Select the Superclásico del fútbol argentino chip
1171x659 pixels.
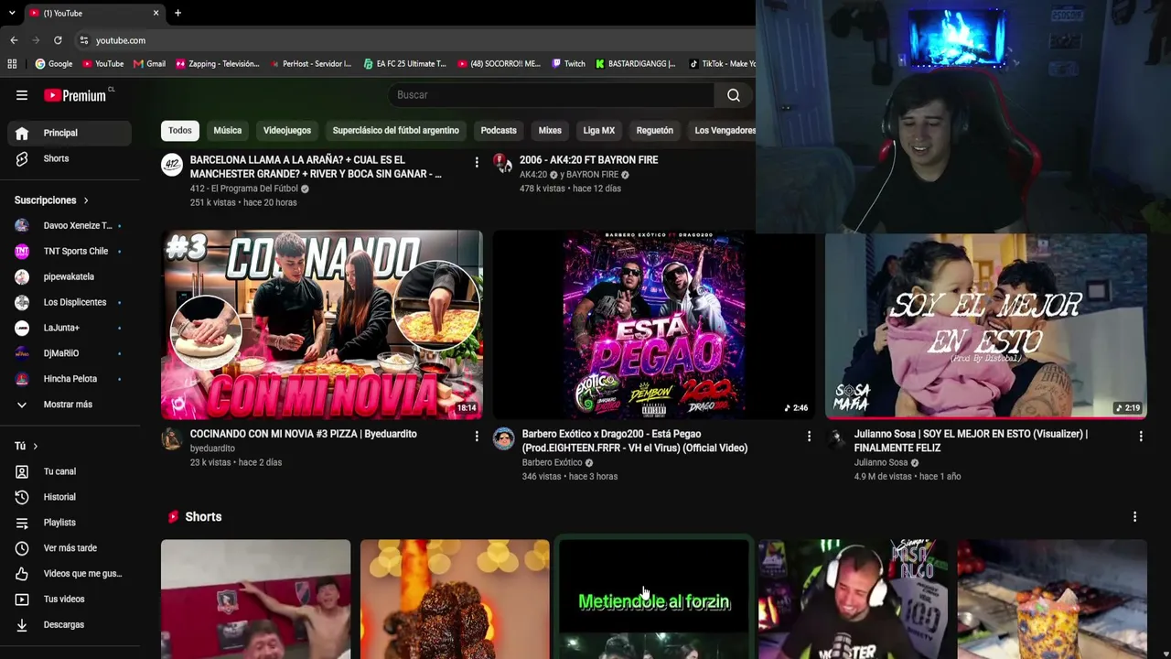click(396, 130)
